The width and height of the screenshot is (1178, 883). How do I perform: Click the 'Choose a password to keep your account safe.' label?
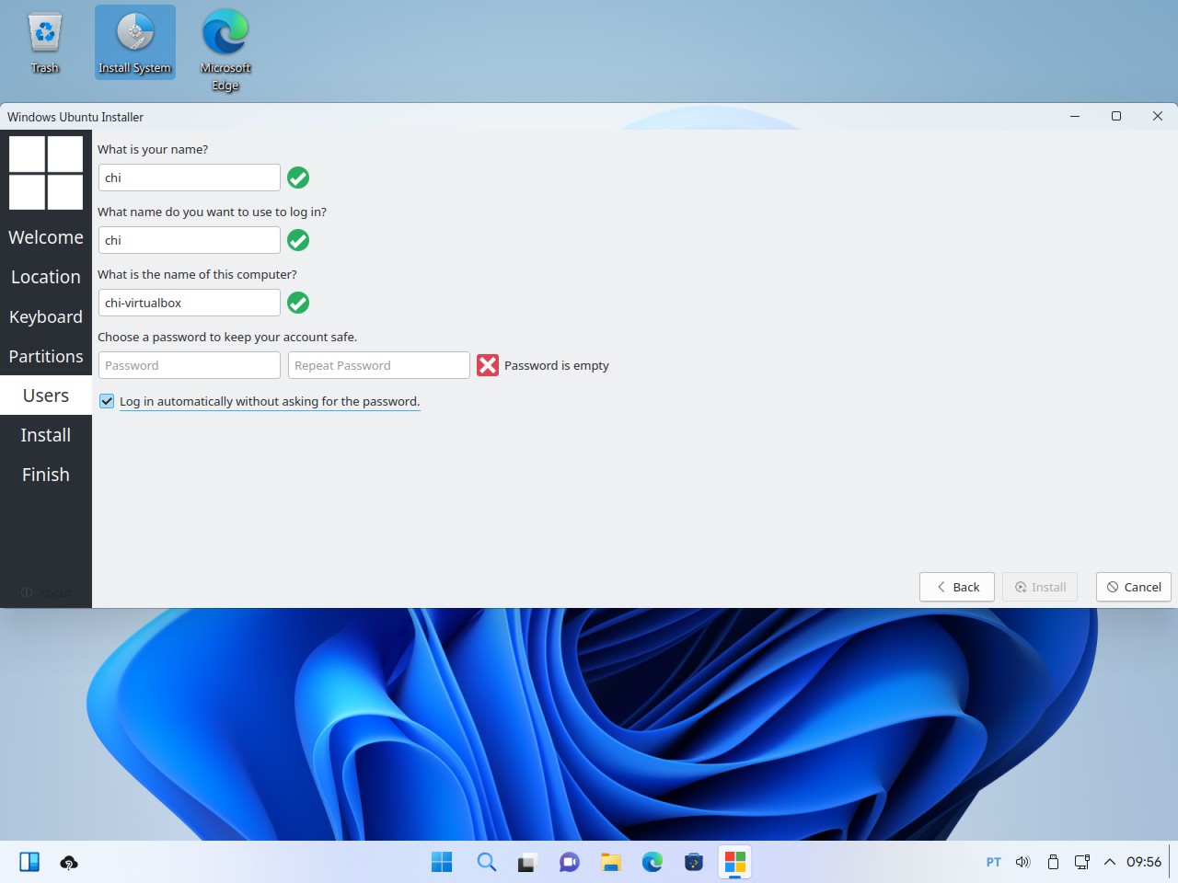pos(227,337)
